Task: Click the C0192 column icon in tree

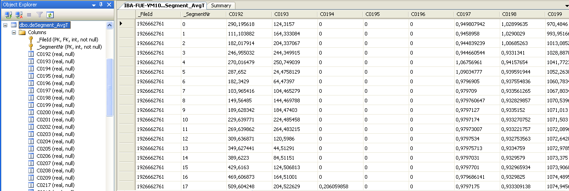Action: (x=31, y=54)
